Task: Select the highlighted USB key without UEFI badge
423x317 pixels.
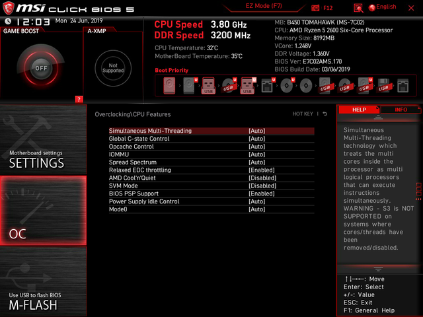Action: 208,86
